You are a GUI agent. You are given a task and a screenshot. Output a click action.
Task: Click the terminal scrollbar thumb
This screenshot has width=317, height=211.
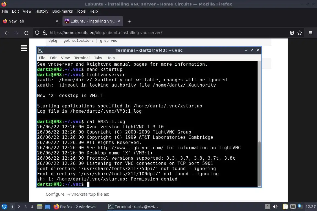coord(259,164)
